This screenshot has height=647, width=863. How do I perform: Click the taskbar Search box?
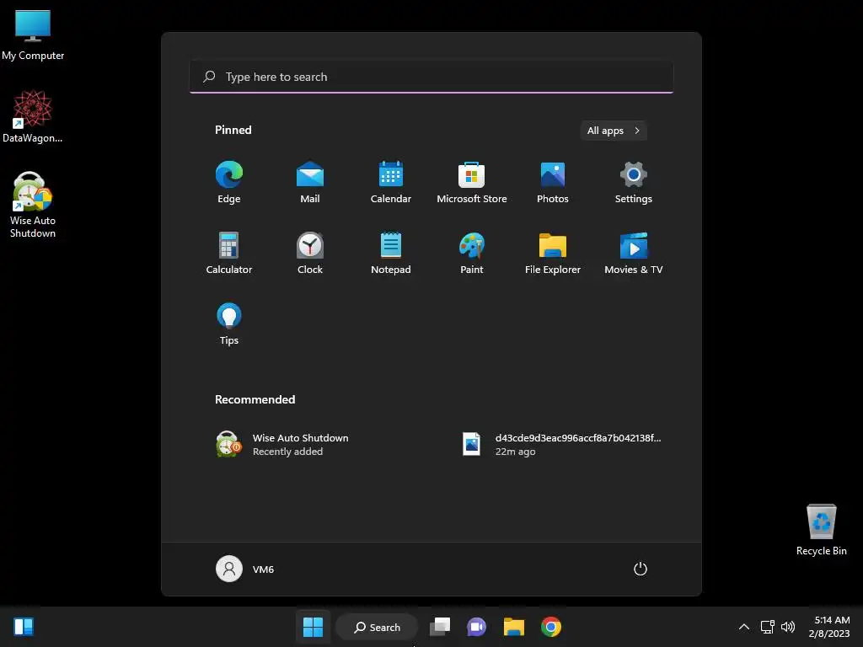point(377,627)
